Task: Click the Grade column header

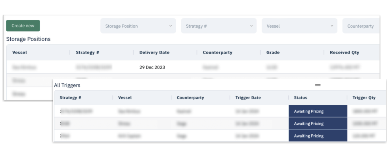Action: click(273, 52)
